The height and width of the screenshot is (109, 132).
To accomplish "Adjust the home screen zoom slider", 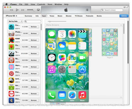I will tap(57, 21).
